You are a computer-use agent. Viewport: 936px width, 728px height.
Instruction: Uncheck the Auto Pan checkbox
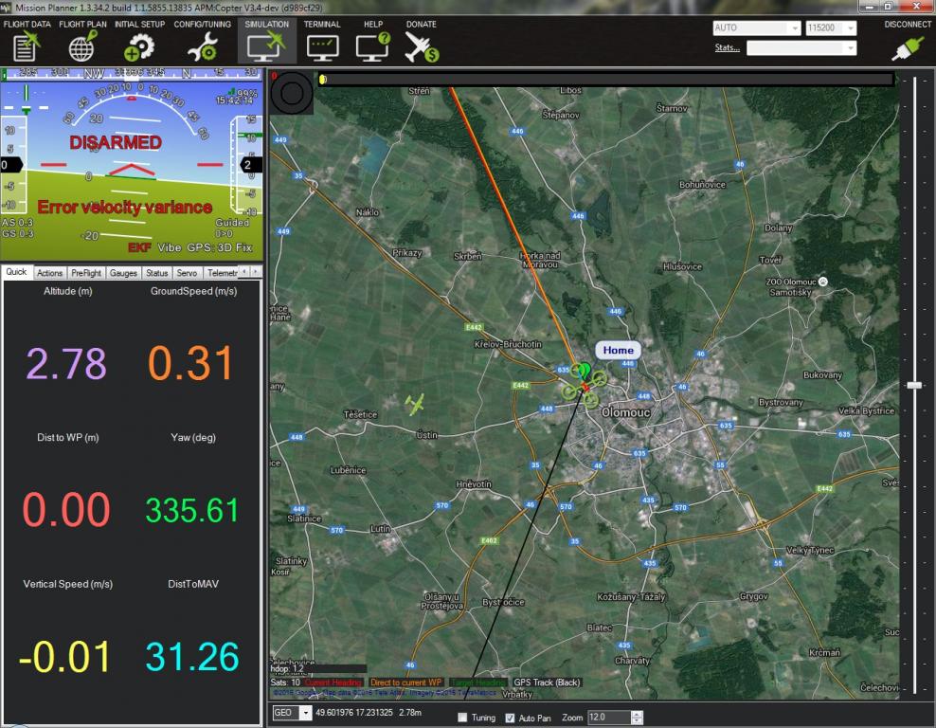(511, 718)
